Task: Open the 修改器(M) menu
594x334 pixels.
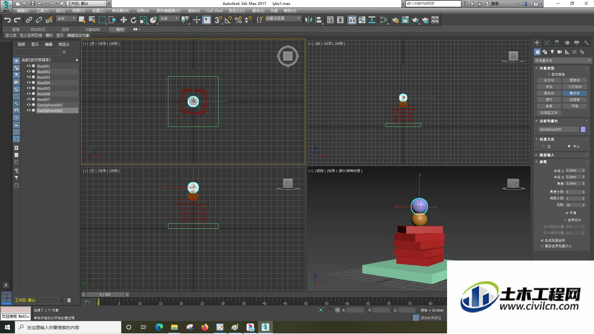Action: point(120,11)
